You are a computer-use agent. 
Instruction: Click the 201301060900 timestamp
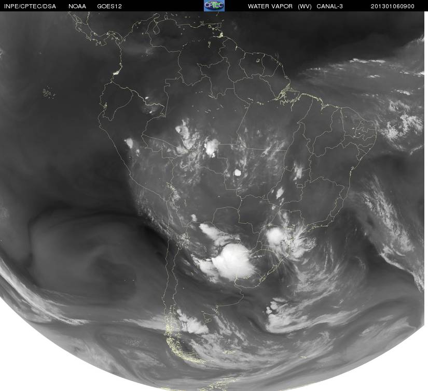pos(393,6)
